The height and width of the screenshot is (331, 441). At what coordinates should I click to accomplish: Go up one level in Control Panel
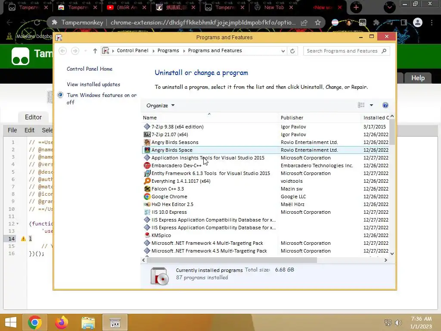[95, 51]
